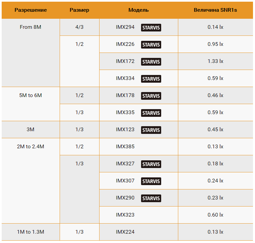Select the 1.33 lx SNR1s value

[x=215, y=61]
